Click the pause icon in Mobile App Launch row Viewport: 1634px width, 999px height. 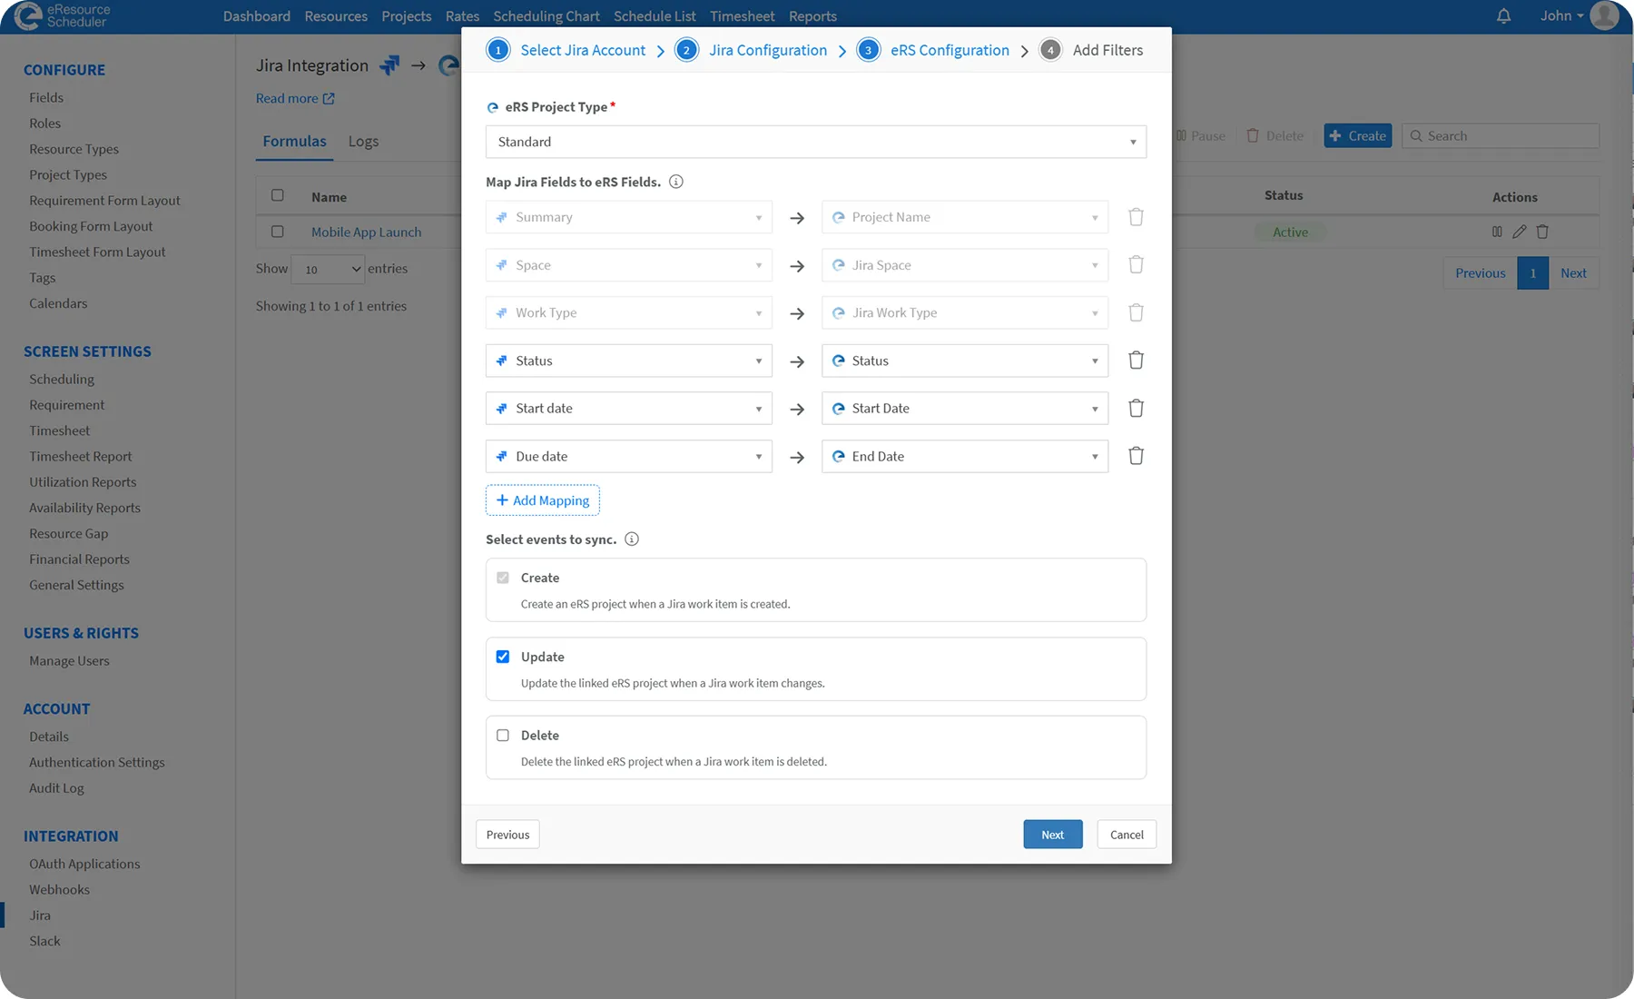pyautogui.click(x=1497, y=232)
